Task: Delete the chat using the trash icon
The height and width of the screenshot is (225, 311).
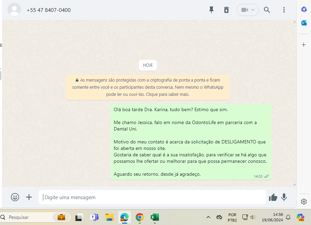Action: point(226,10)
